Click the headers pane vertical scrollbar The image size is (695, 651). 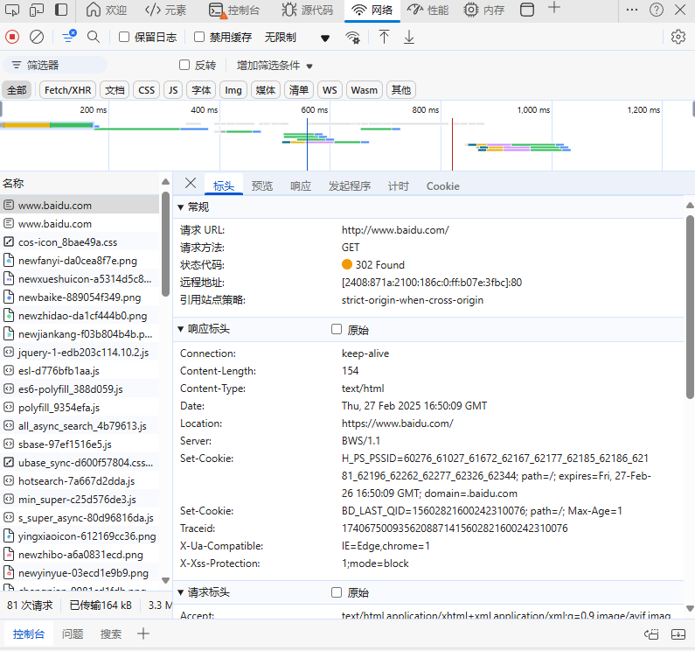coord(690,306)
